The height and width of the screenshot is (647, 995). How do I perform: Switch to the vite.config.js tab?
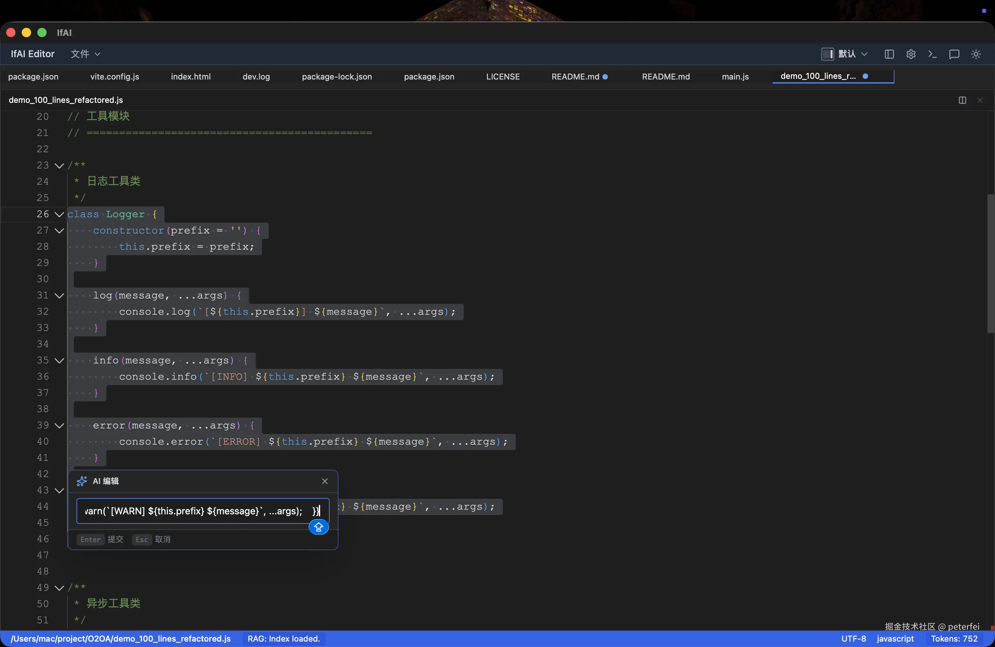pyautogui.click(x=114, y=76)
